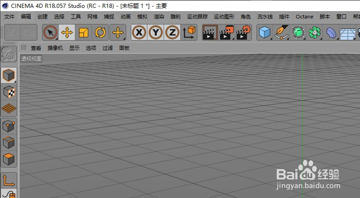This screenshot has height=198, width=360.
Task: Activate the Move tool
Action: tap(67, 32)
